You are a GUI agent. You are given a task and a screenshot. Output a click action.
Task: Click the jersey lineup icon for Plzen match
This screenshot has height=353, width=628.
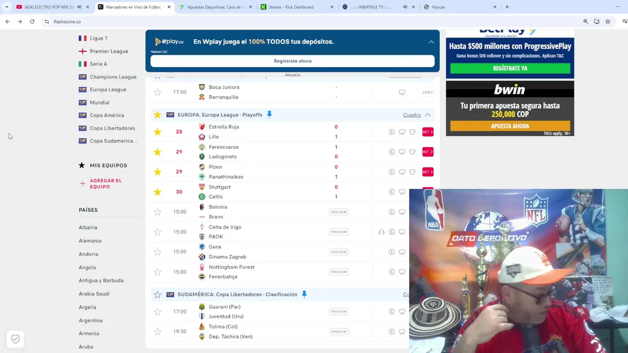[x=412, y=172]
